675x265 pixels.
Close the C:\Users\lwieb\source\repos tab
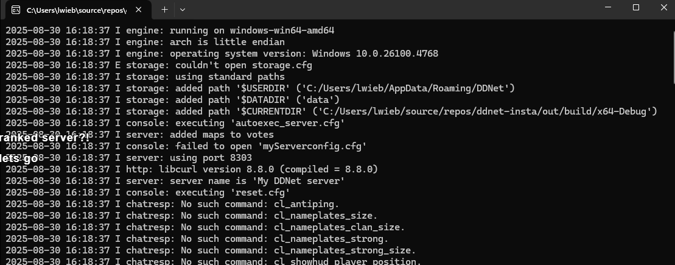[138, 10]
